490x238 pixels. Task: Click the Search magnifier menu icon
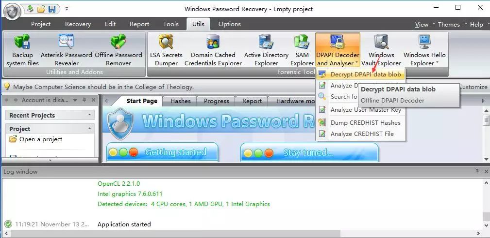[322, 96]
